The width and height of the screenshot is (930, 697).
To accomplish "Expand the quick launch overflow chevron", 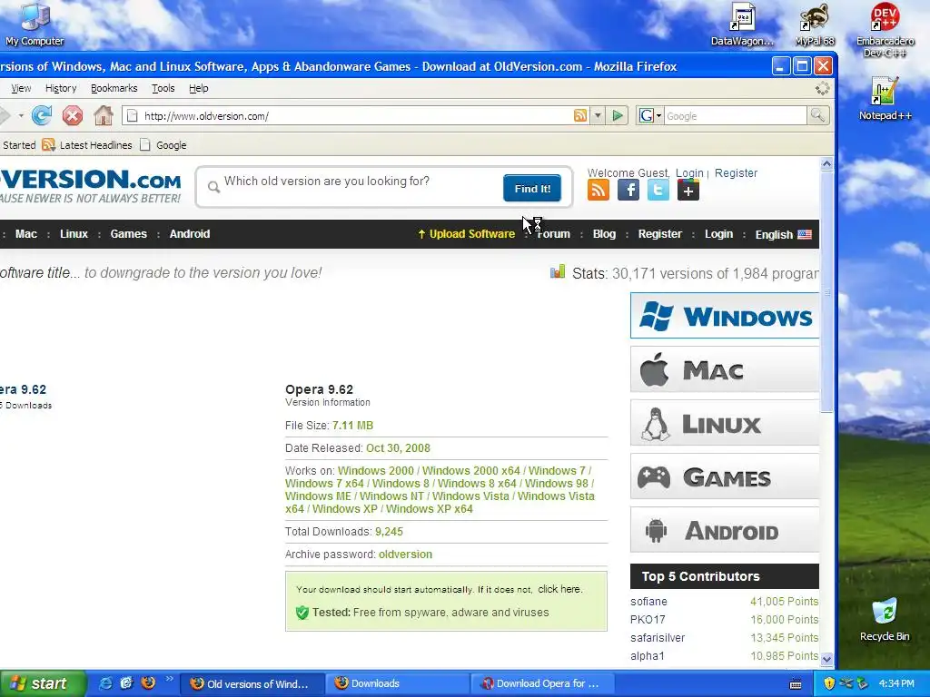I will pos(169,679).
